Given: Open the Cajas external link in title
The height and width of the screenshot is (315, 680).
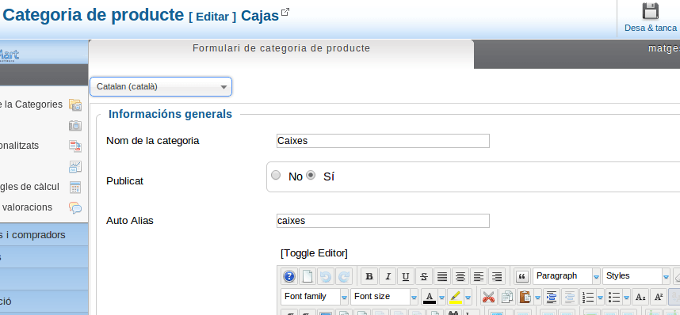Looking at the screenshot, I should coord(285,12).
